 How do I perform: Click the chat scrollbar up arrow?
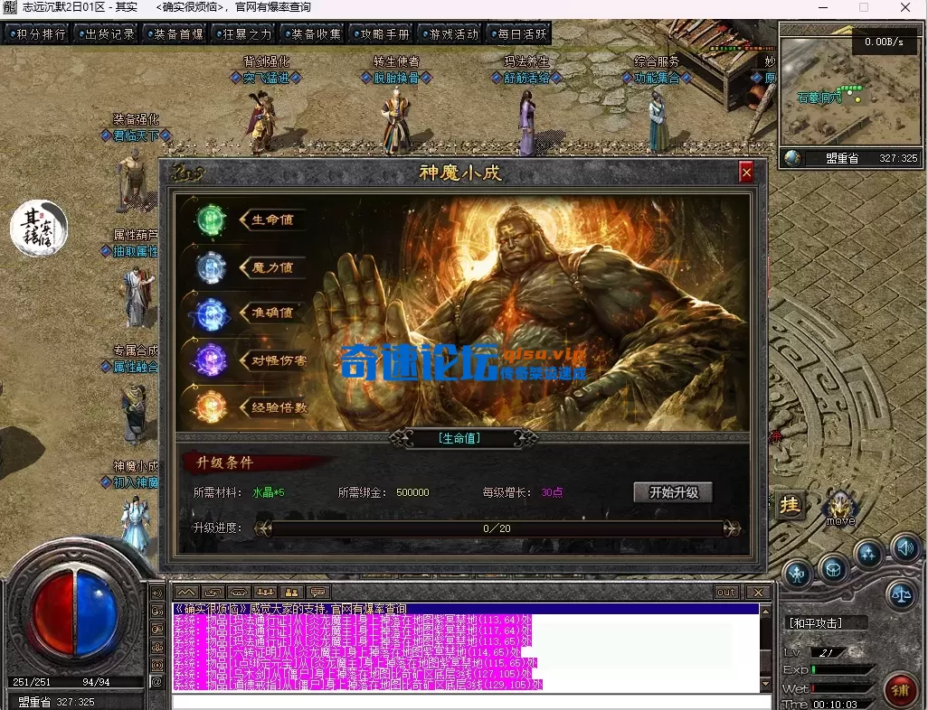click(x=765, y=611)
